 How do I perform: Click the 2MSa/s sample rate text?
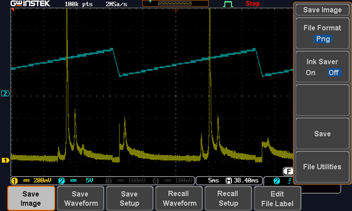[116, 4]
